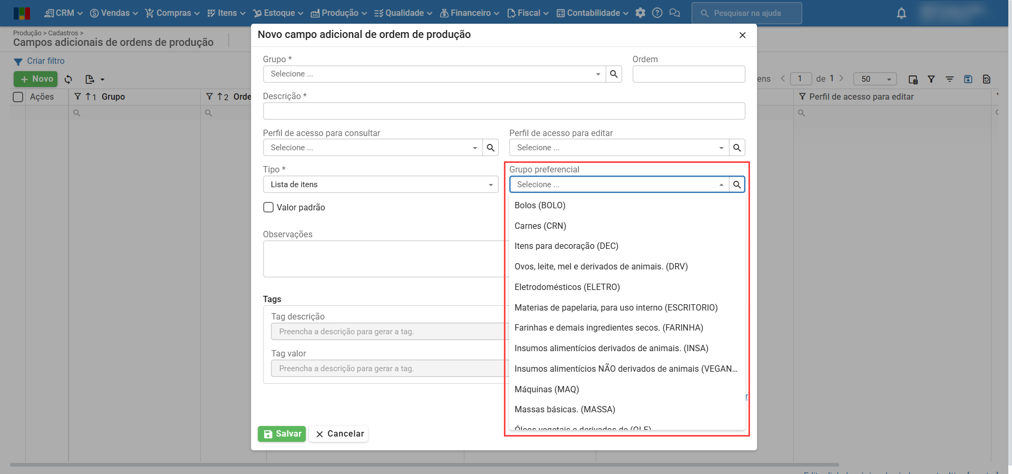Click the Salvar button
The width and height of the screenshot is (1012, 474).
pyautogui.click(x=282, y=434)
